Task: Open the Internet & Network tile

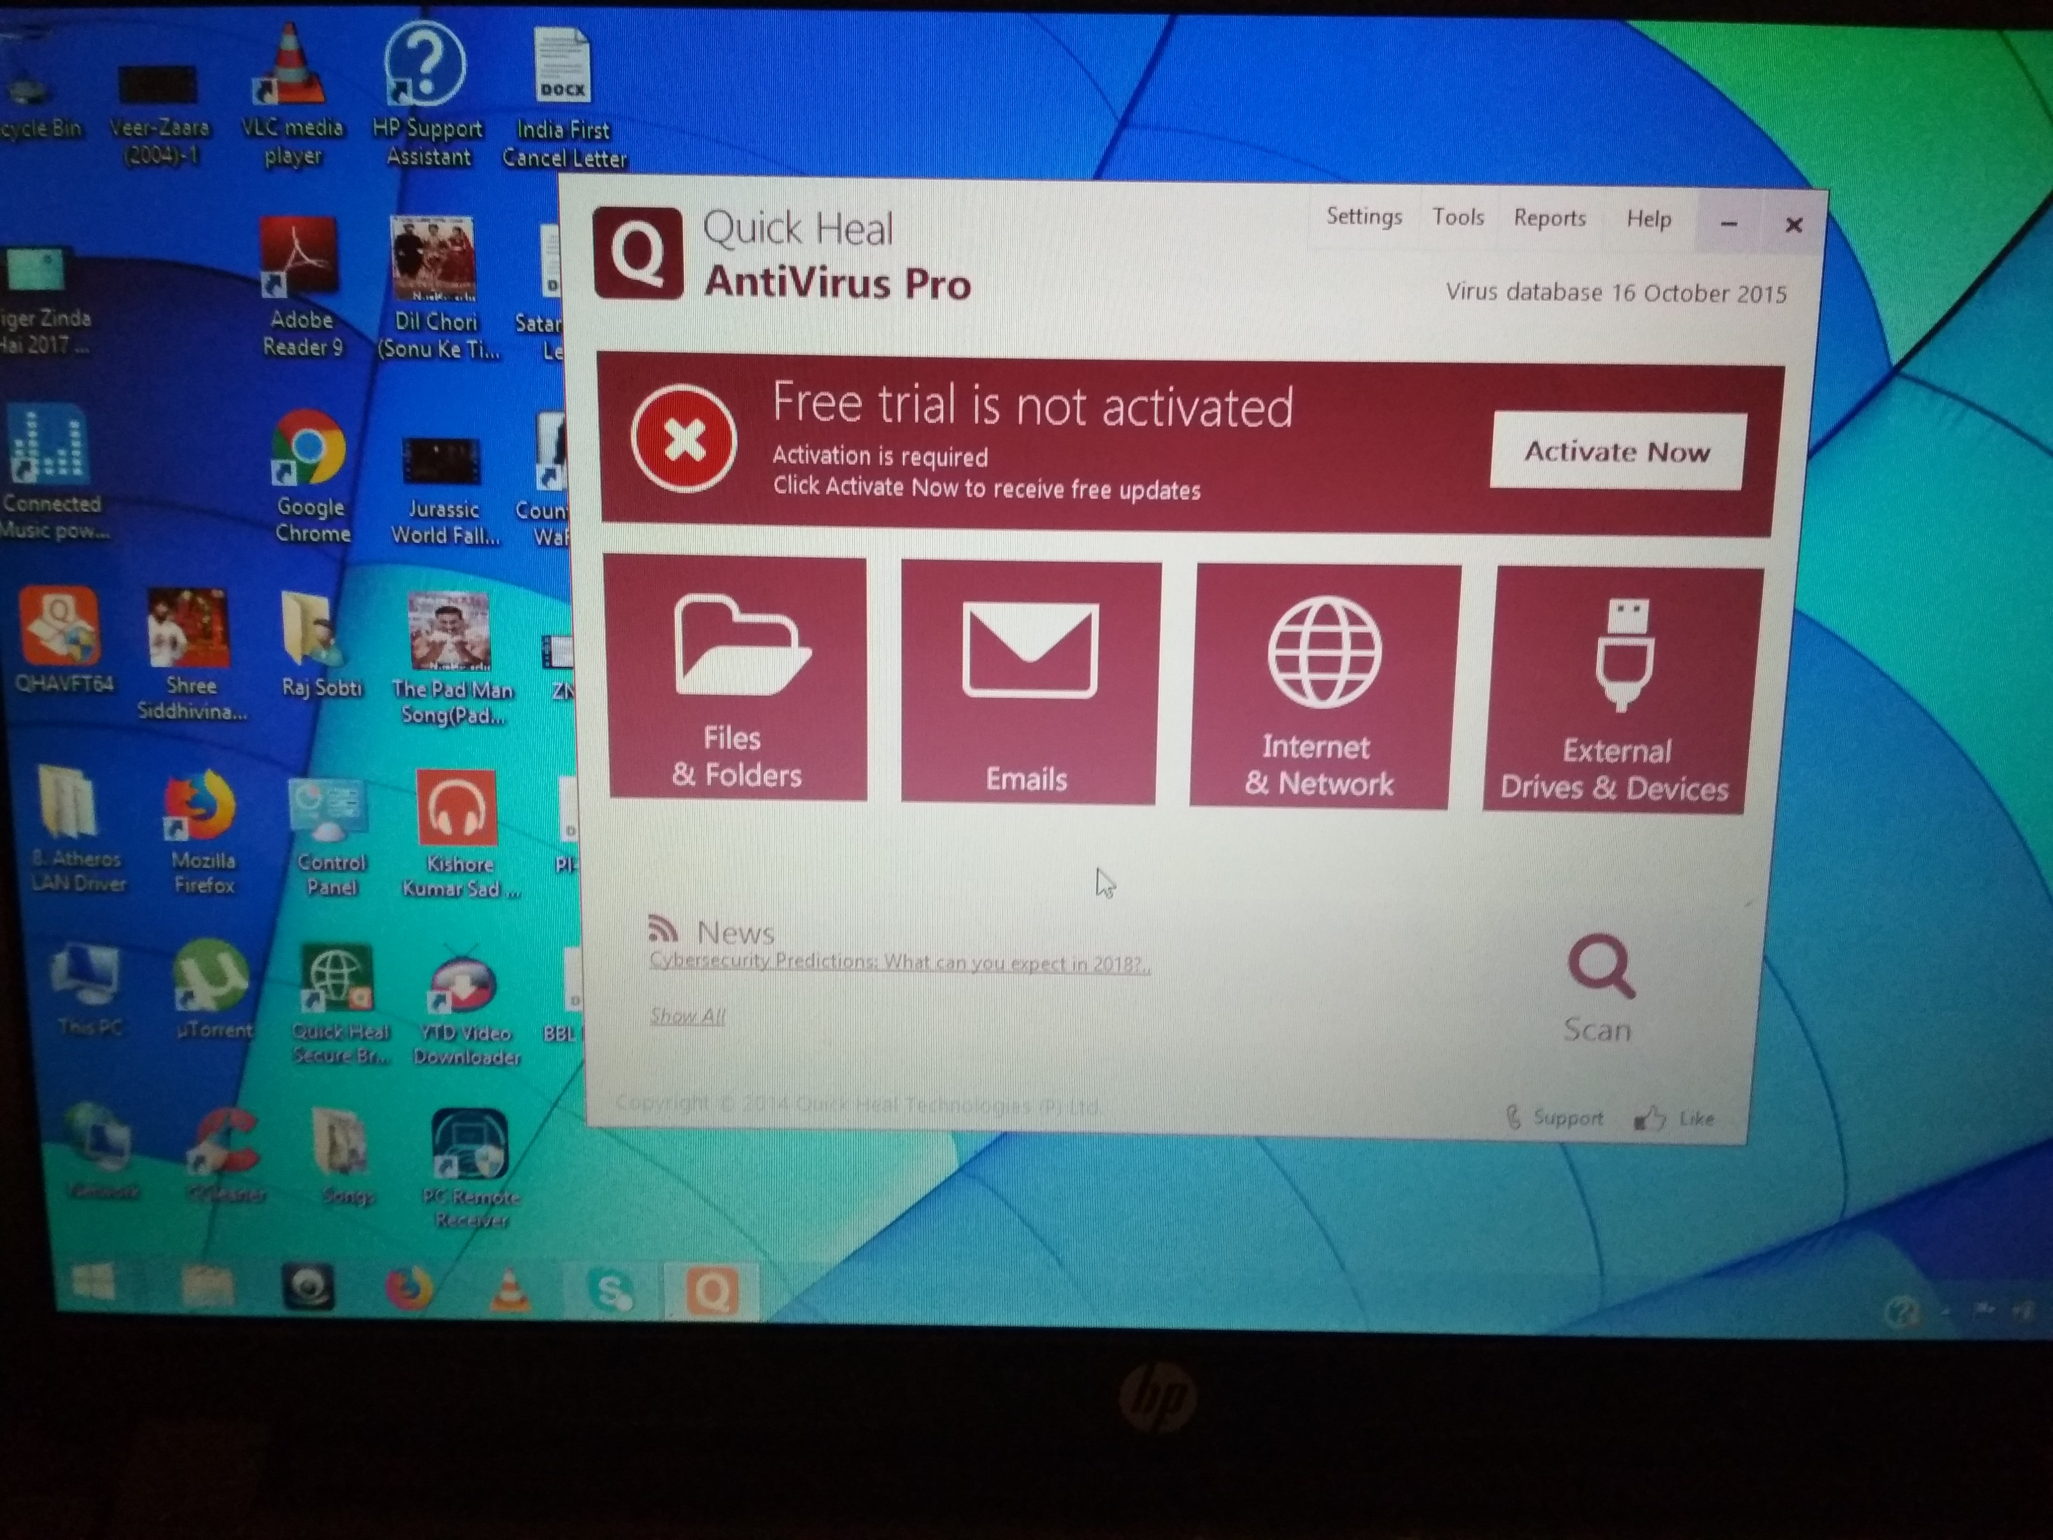Action: pos(1325,686)
